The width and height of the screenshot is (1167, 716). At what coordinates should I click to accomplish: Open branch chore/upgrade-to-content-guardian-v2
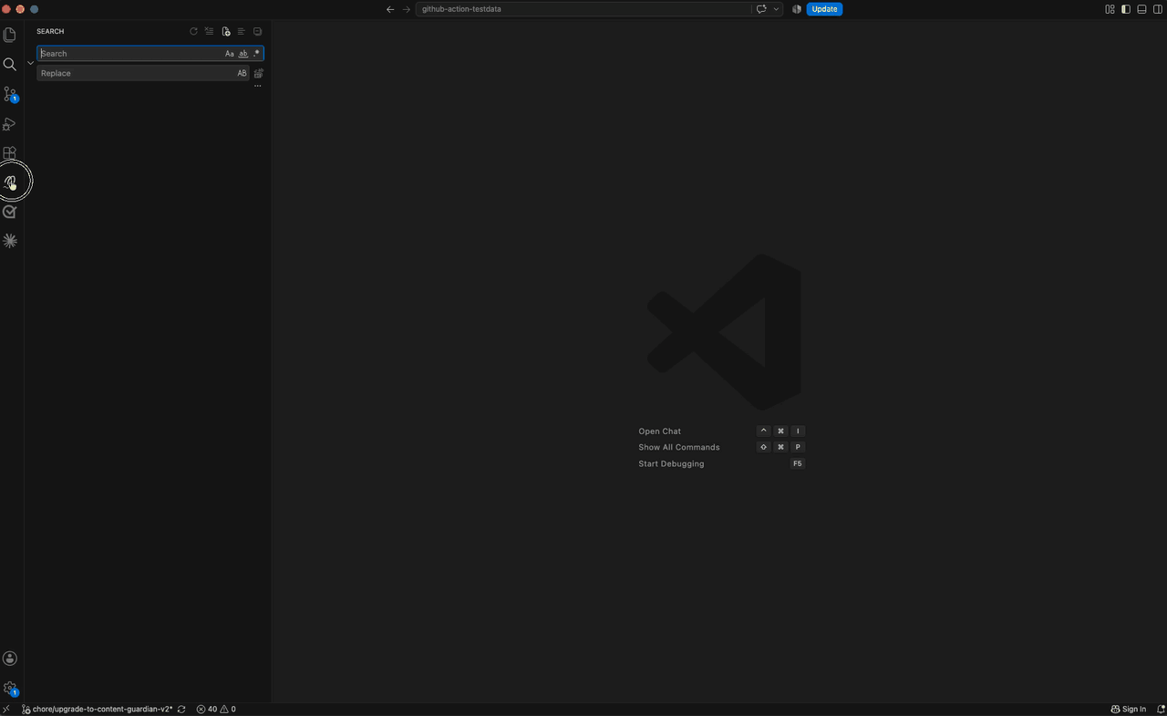tap(97, 709)
